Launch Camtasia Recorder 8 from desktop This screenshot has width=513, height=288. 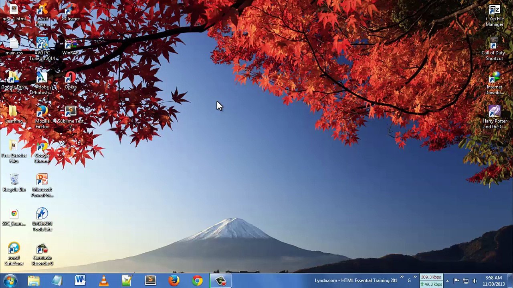click(x=42, y=254)
